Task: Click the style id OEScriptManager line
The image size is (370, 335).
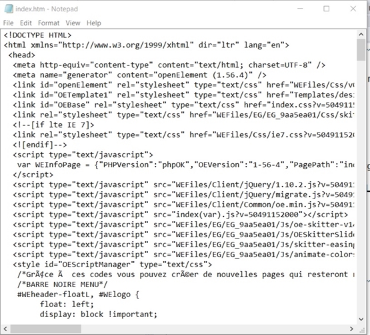Action: click(x=112, y=264)
